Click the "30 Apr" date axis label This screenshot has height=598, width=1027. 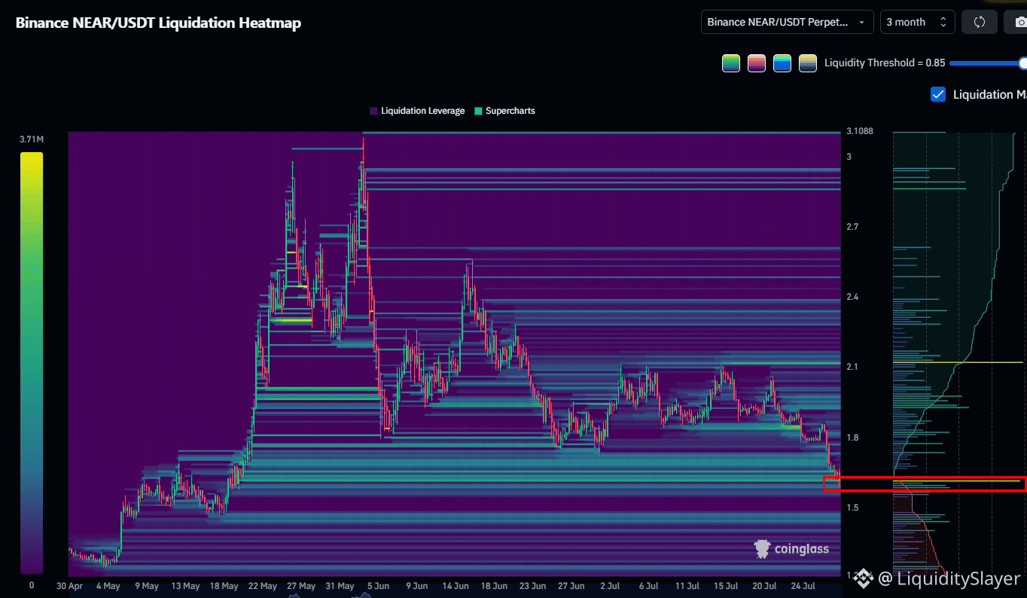click(x=69, y=586)
